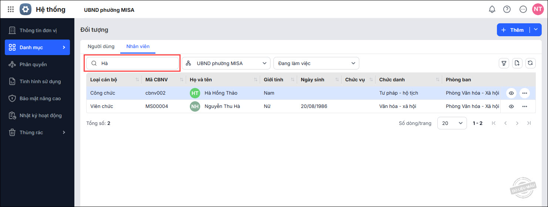The image size is (548, 207).
Task: Click the export file icon
Action: pos(517,63)
